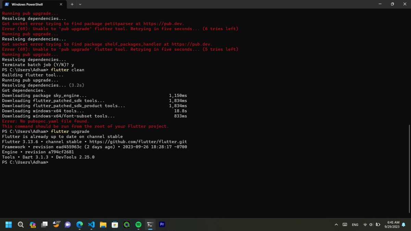411x231 pixels.
Task: Click the 'flutter upgrade' command
Action: pyautogui.click(x=70, y=131)
